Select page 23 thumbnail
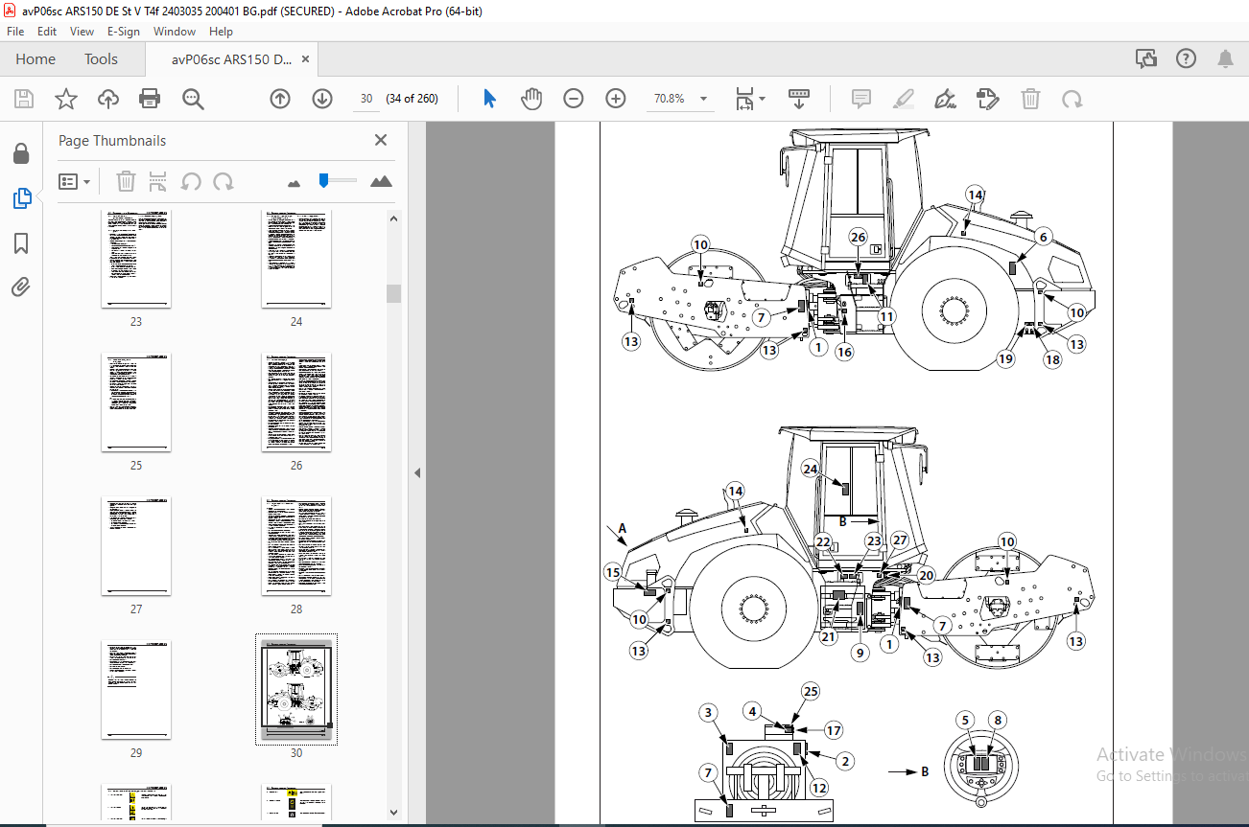Viewport: 1249px width, 827px height. click(136, 259)
